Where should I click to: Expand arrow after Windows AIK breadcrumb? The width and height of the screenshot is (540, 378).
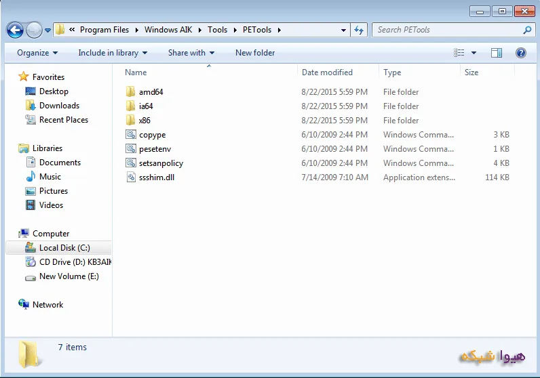(199, 30)
